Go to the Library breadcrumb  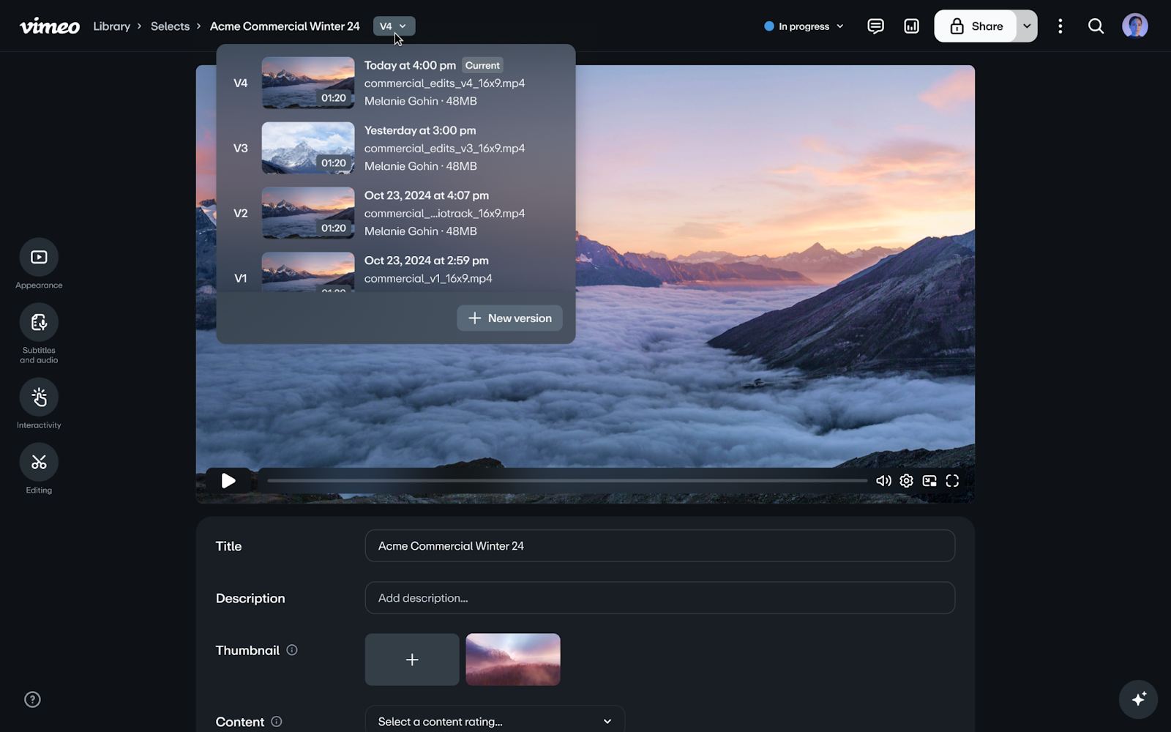[111, 26]
